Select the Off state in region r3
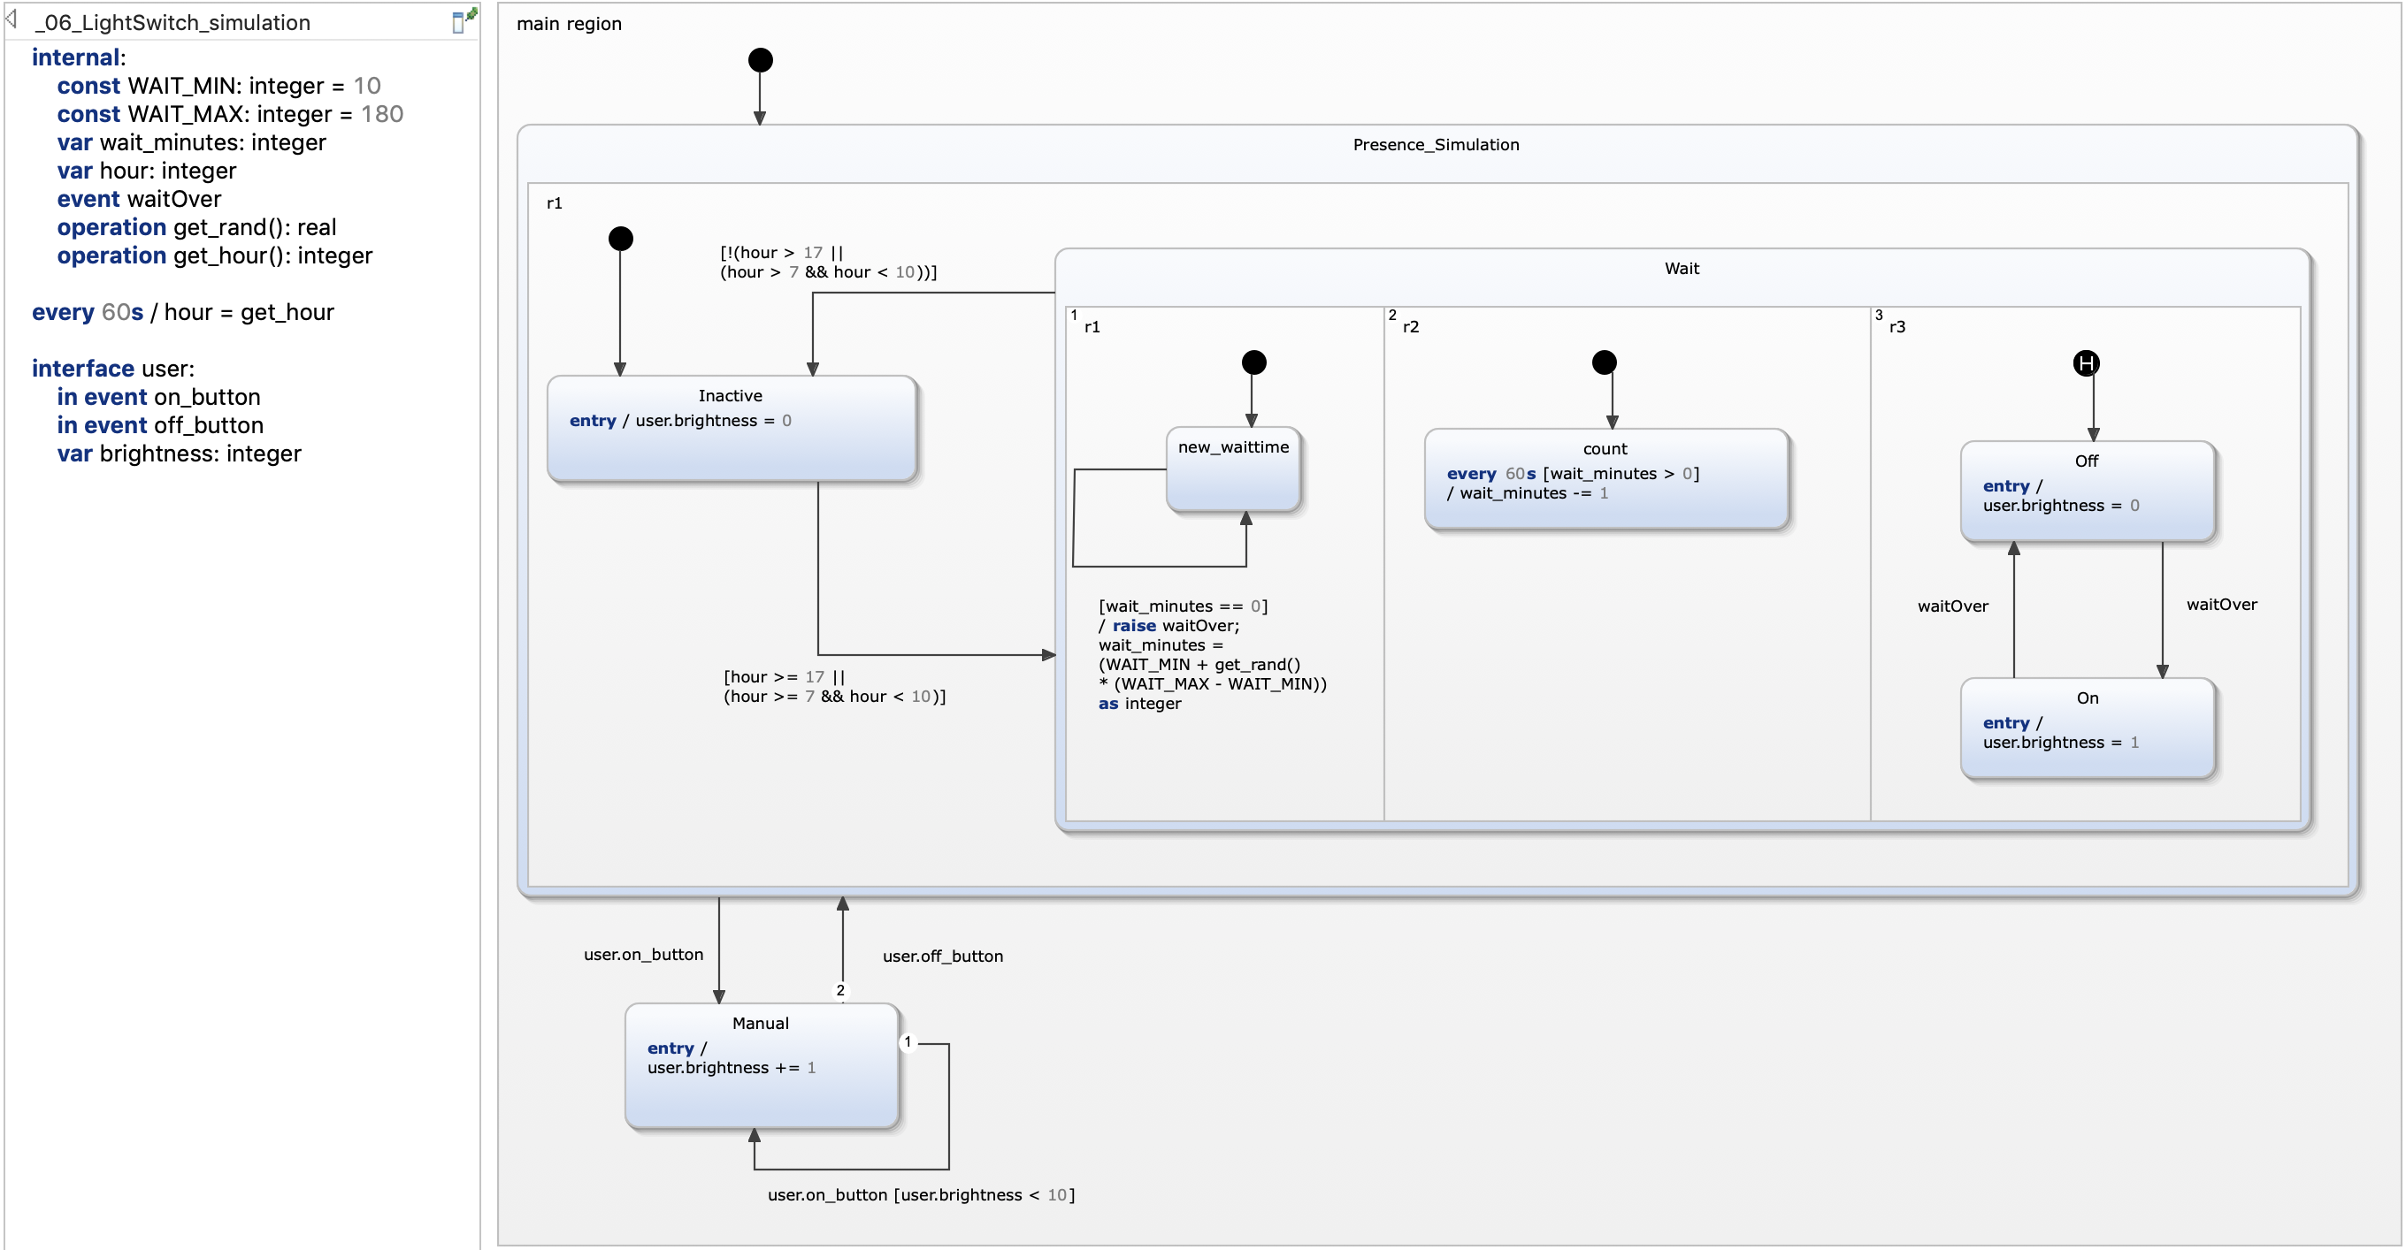Image resolution: width=2406 pixels, height=1250 pixels. pos(2087,491)
